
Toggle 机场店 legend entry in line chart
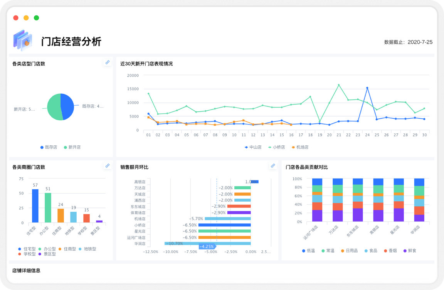(300, 147)
